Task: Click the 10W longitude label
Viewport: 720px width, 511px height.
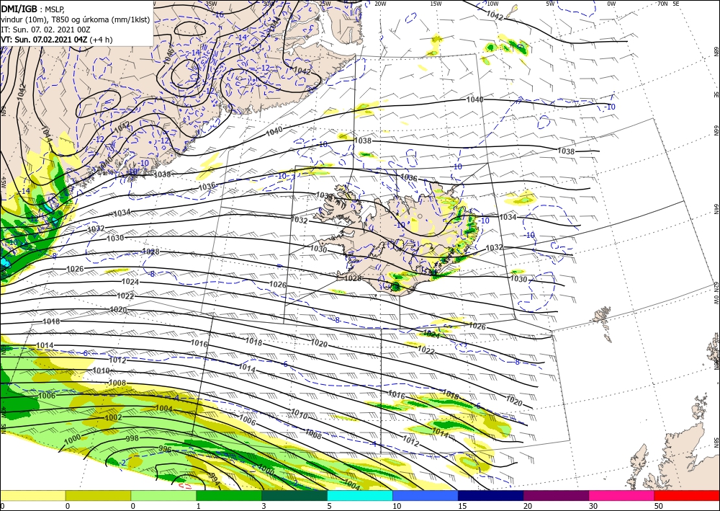Action: point(492,4)
